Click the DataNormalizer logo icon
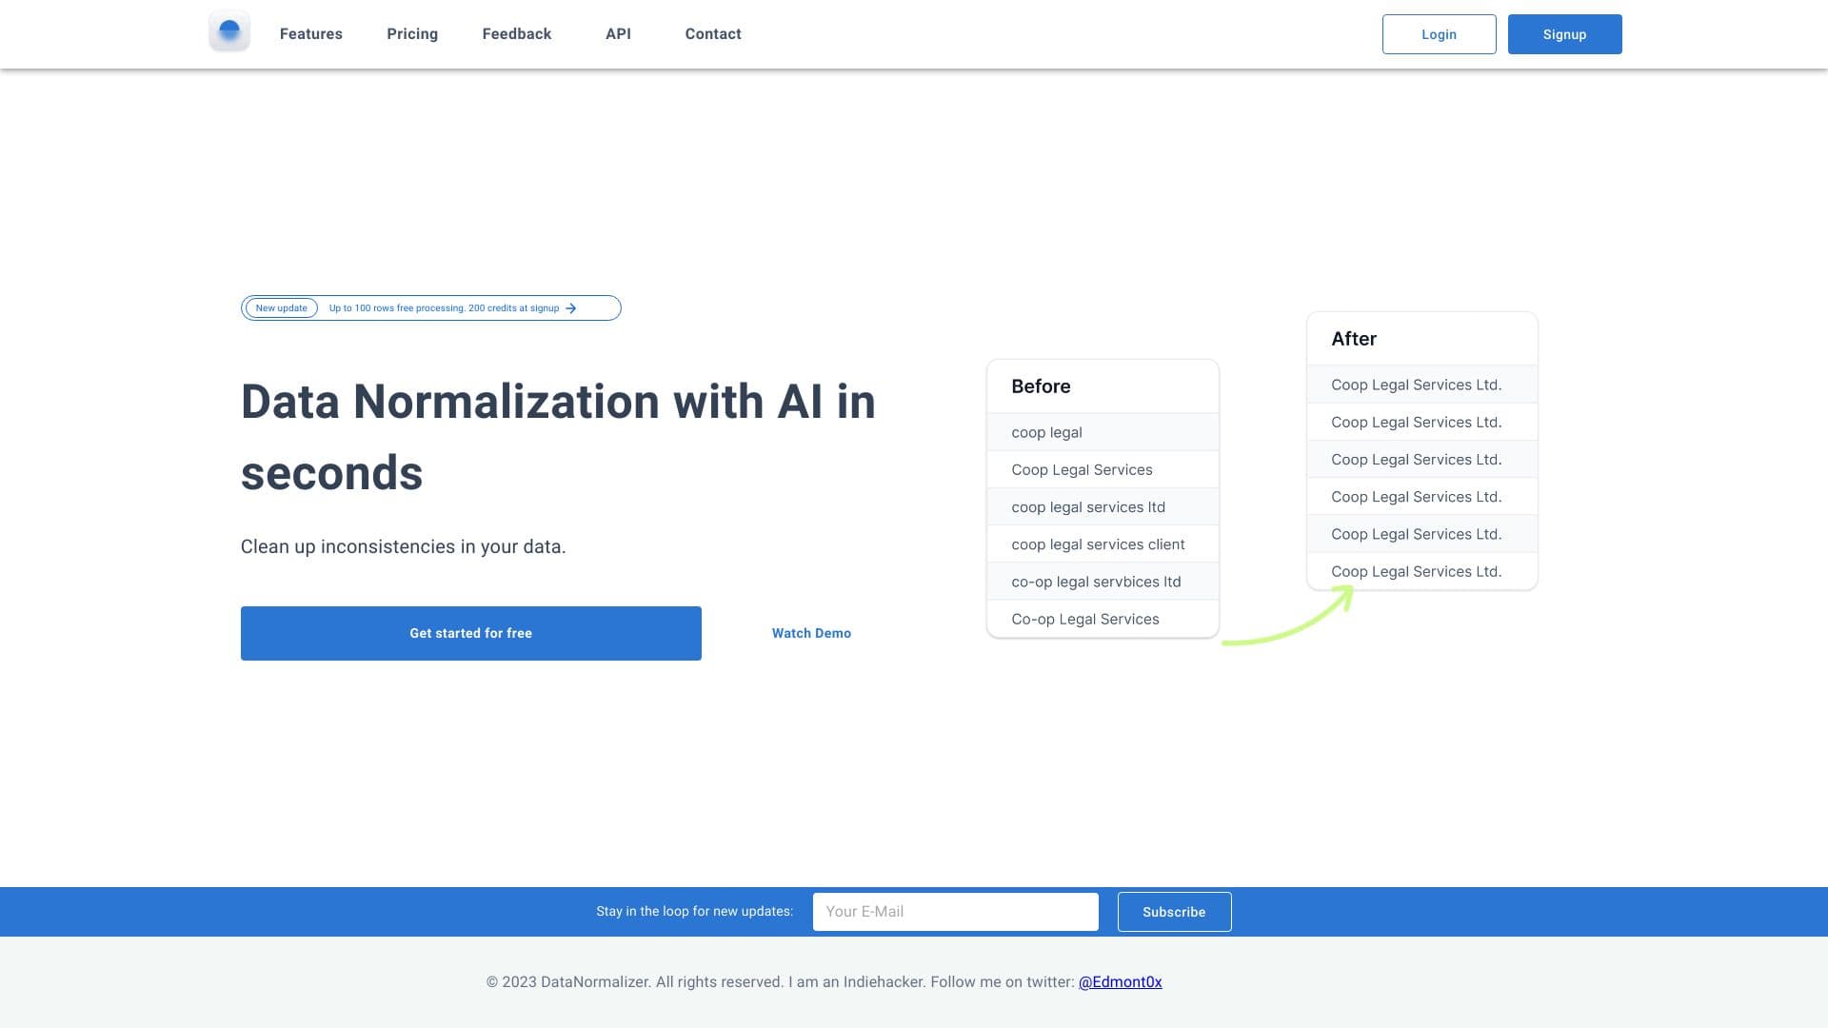The height and width of the screenshot is (1028, 1828). [228, 30]
